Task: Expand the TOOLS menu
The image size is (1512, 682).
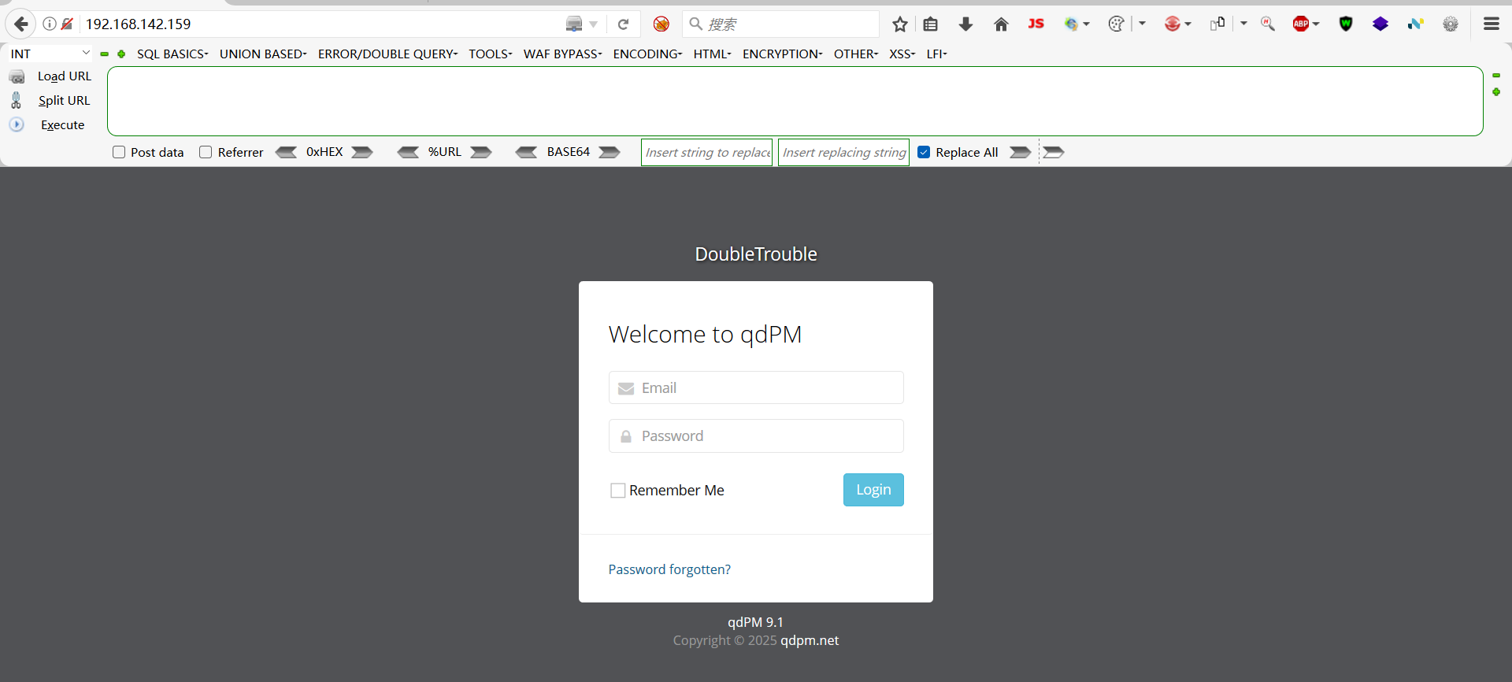Action: click(x=490, y=54)
